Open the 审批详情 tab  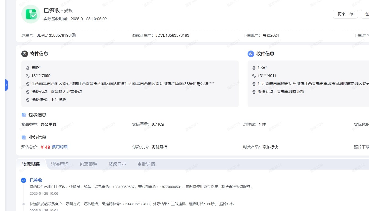[146, 164]
